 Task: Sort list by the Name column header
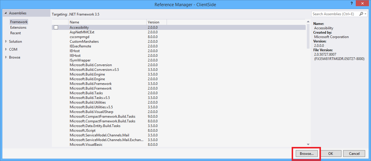[x=107, y=22]
